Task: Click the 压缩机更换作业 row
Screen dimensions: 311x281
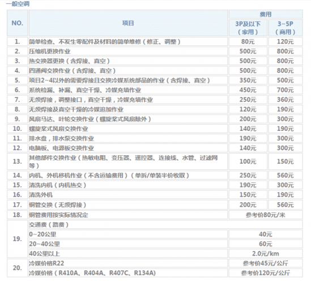Action: (x=155, y=52)
